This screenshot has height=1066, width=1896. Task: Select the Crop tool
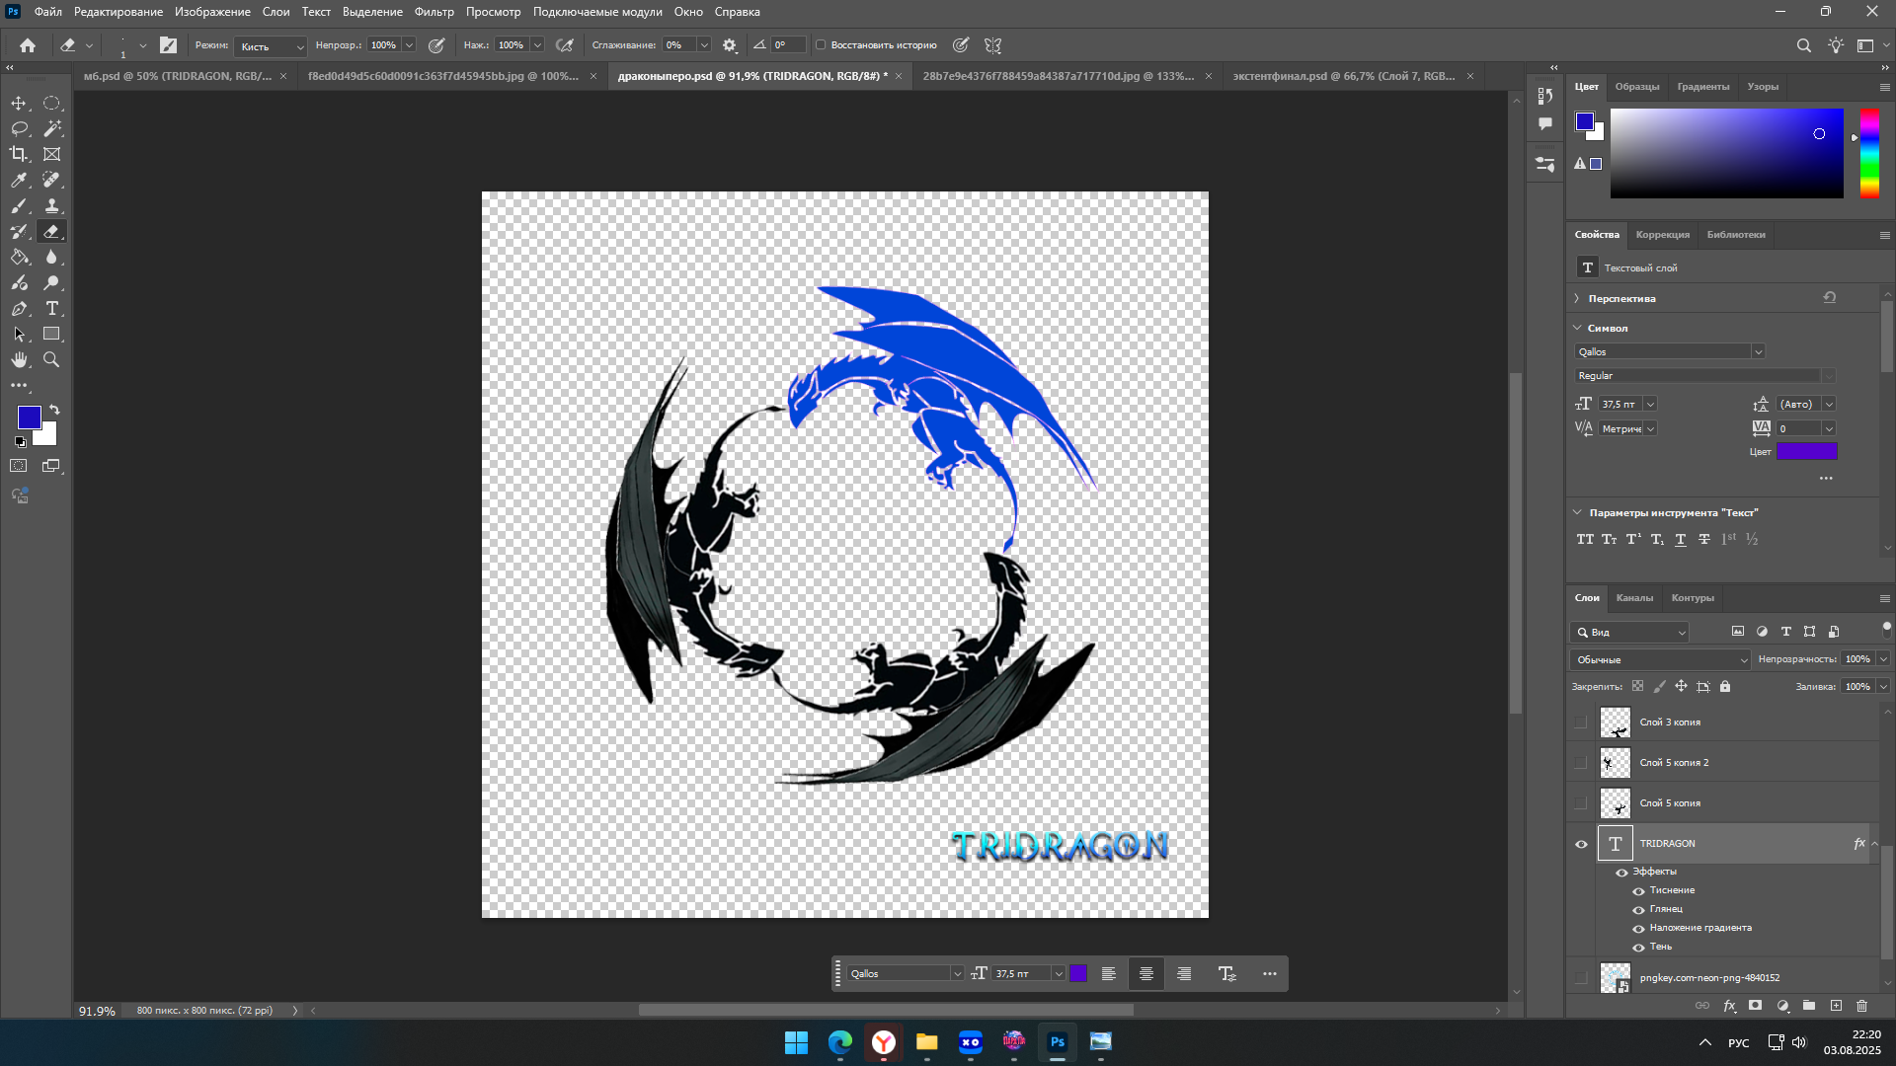[19, 154]
